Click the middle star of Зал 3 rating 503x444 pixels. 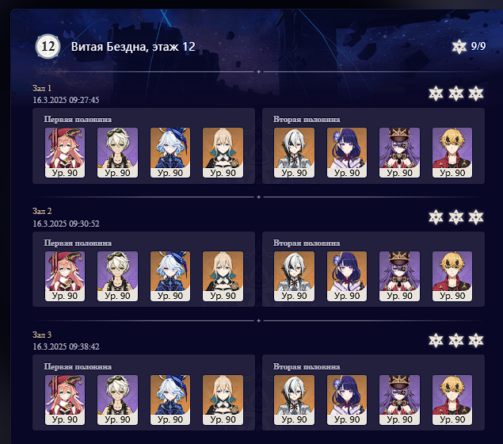click(455, 340)
